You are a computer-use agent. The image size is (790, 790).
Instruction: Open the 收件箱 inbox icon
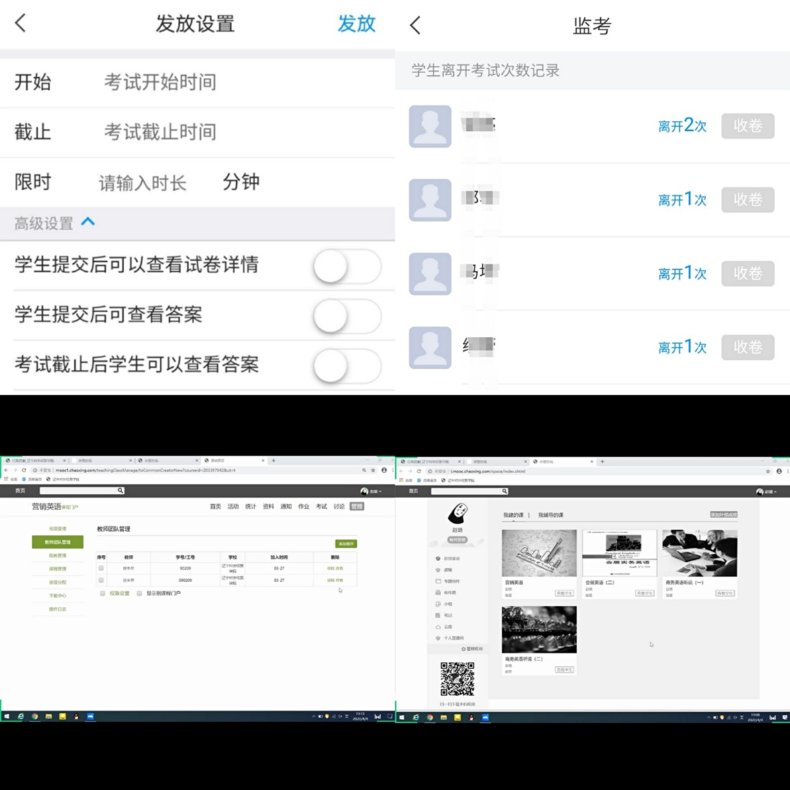coord(438,593)
